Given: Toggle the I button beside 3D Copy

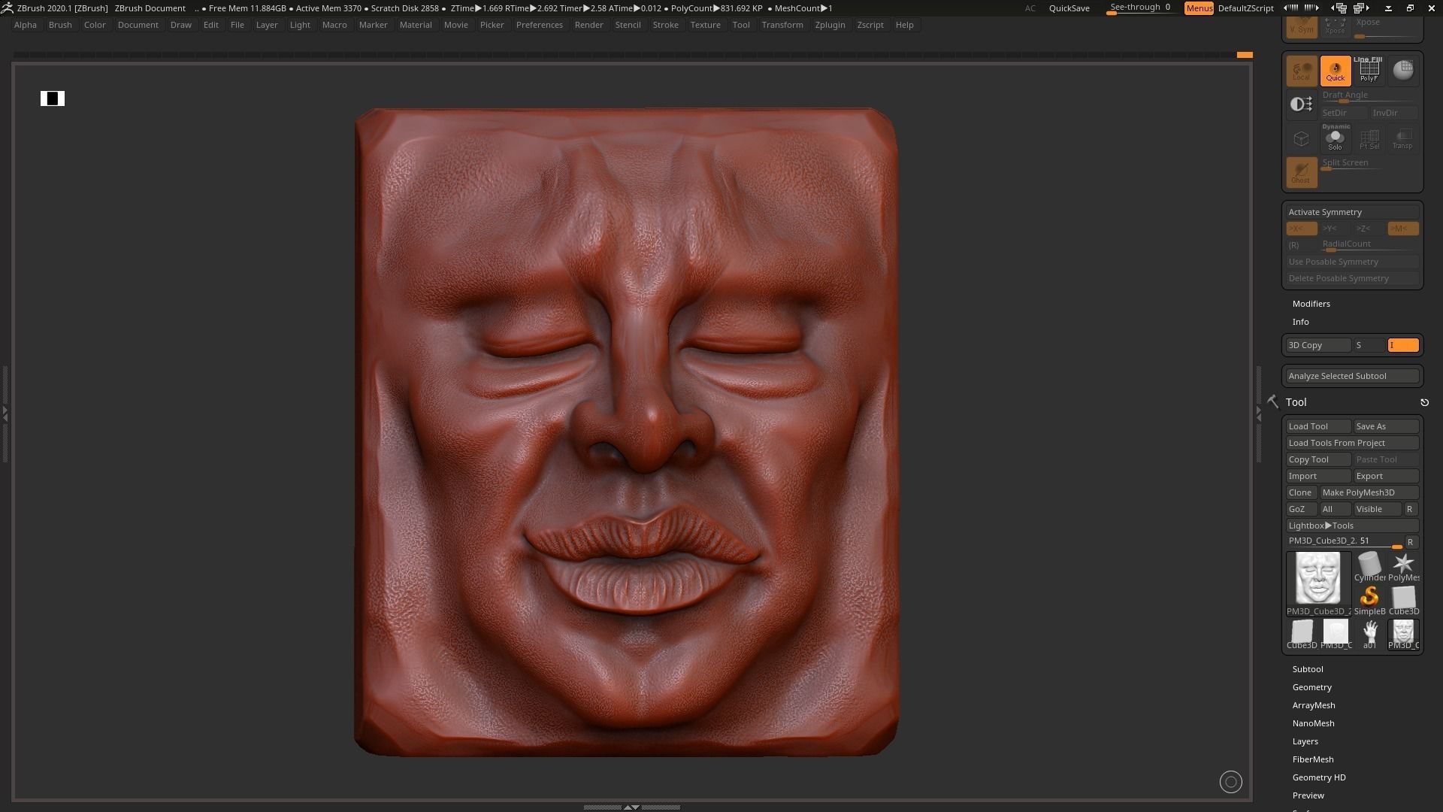Looking at the screenshot, I should tap(1403, 345).
